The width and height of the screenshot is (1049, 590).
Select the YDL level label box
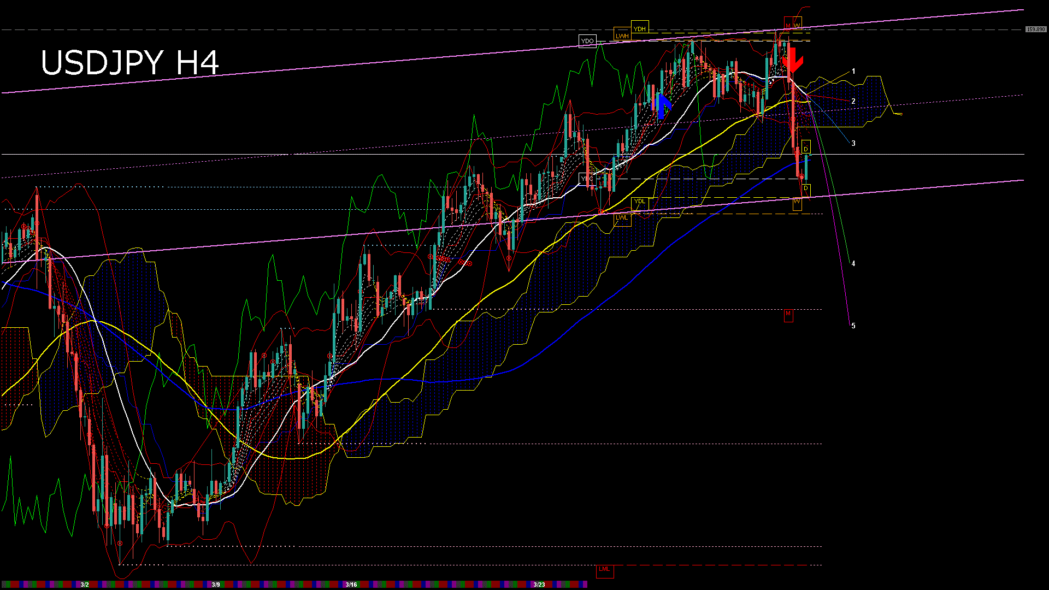639,202
